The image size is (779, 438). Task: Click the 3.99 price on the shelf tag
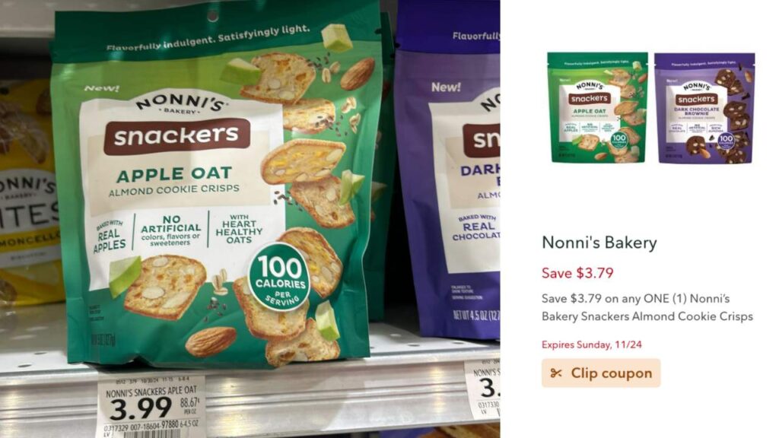click(x=141, y=408)
